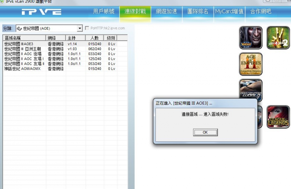Go to the 團隊排名 tab
291x189 pixels.
[x=198, y=12]
